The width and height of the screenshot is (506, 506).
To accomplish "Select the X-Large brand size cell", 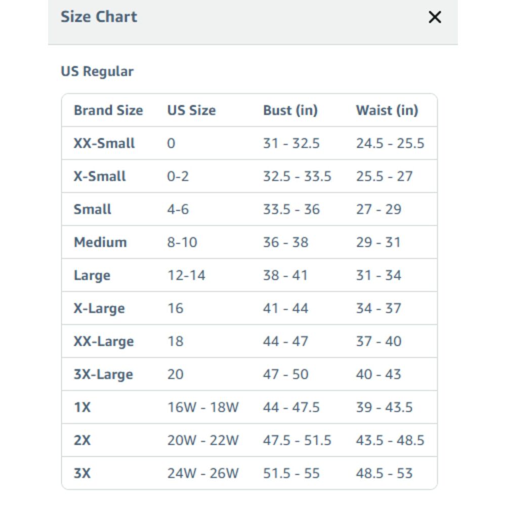I will 99,308.
